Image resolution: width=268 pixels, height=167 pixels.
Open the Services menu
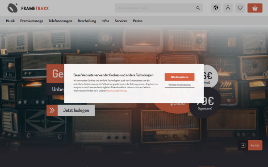point(121,21)
